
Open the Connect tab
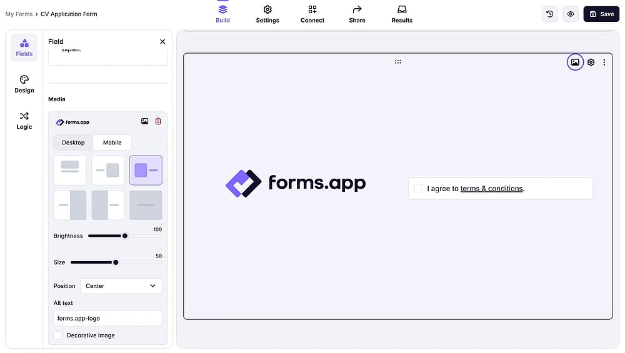click(312, 14)
